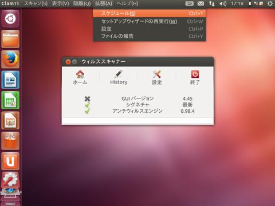Launch LibreOffice Writer from the dock
This screenshot has width=275, height=206.
(x=10, y=80)
